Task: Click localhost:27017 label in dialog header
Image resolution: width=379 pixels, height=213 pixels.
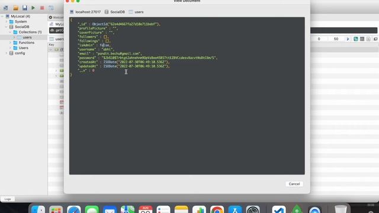Action: 88,12
